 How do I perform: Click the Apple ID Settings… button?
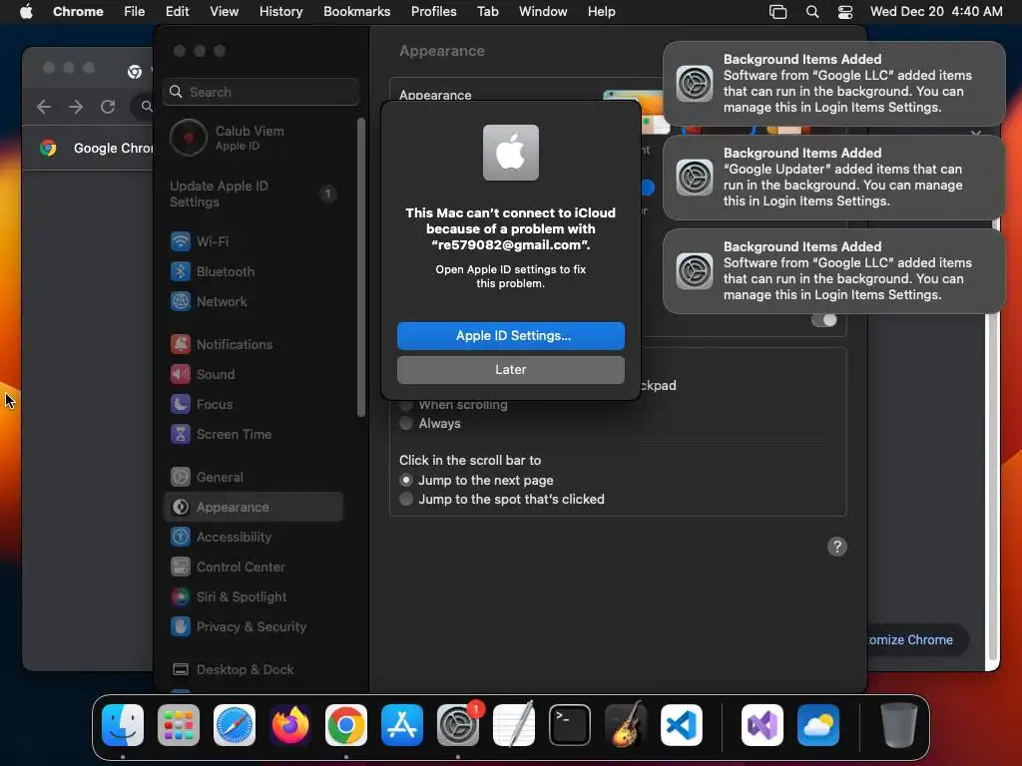[x=511, y=336]
